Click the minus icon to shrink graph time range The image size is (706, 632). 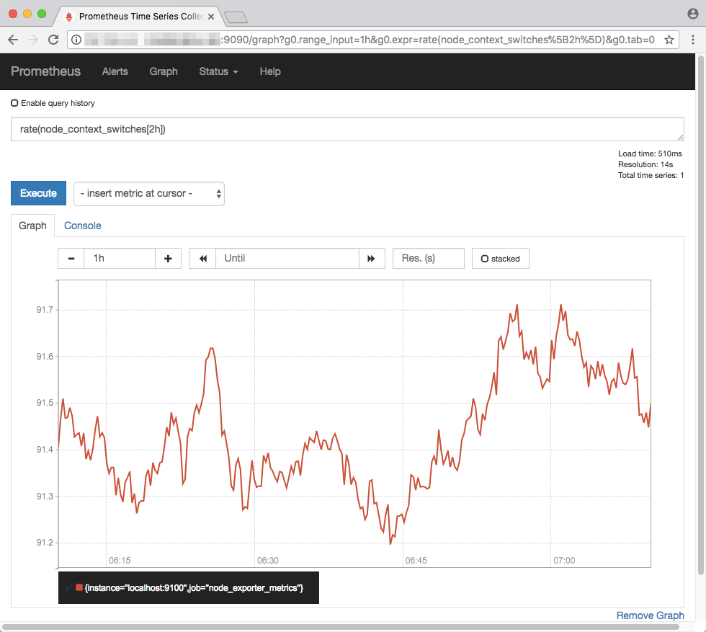[x=70, y=258]
